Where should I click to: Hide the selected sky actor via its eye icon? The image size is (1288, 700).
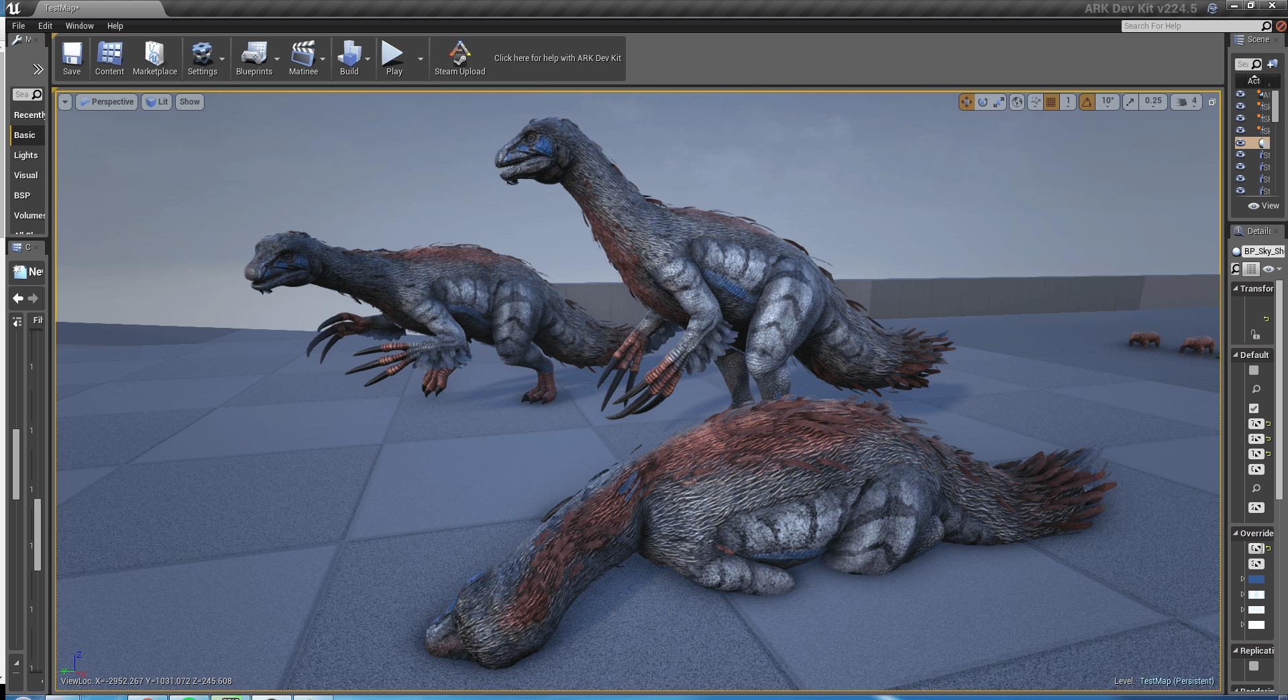[1240, 143]
